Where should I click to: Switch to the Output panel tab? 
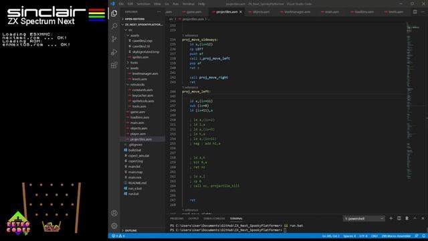tap(193, 218)
